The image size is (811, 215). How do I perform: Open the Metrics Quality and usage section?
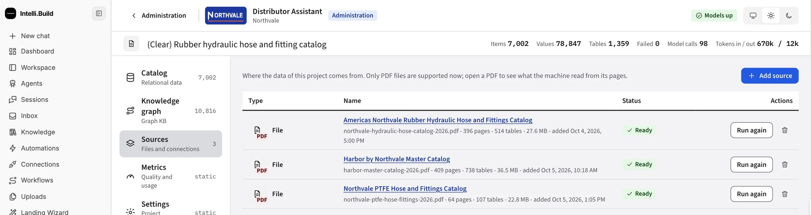pyautogui.click(x=171, y=176)
